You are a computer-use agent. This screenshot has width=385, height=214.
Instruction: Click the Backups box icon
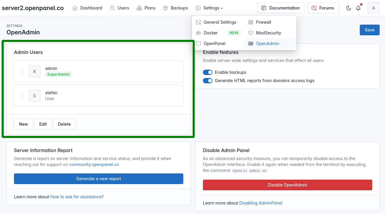[165, 8]
